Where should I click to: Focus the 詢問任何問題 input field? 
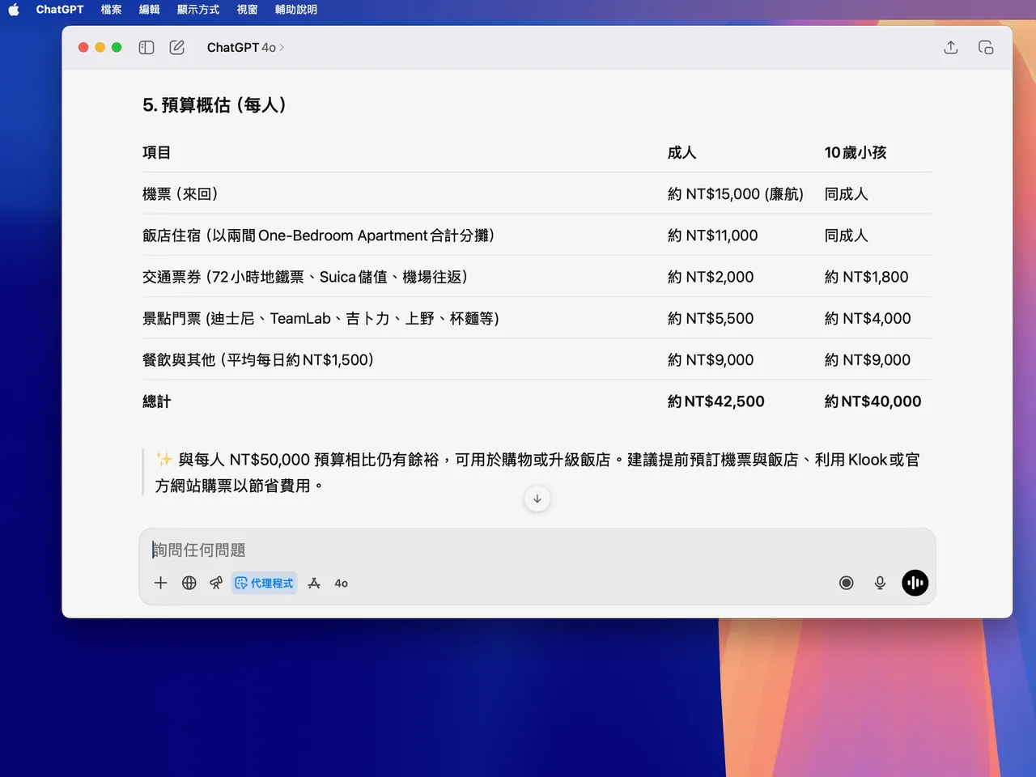[x=537, y=550]
